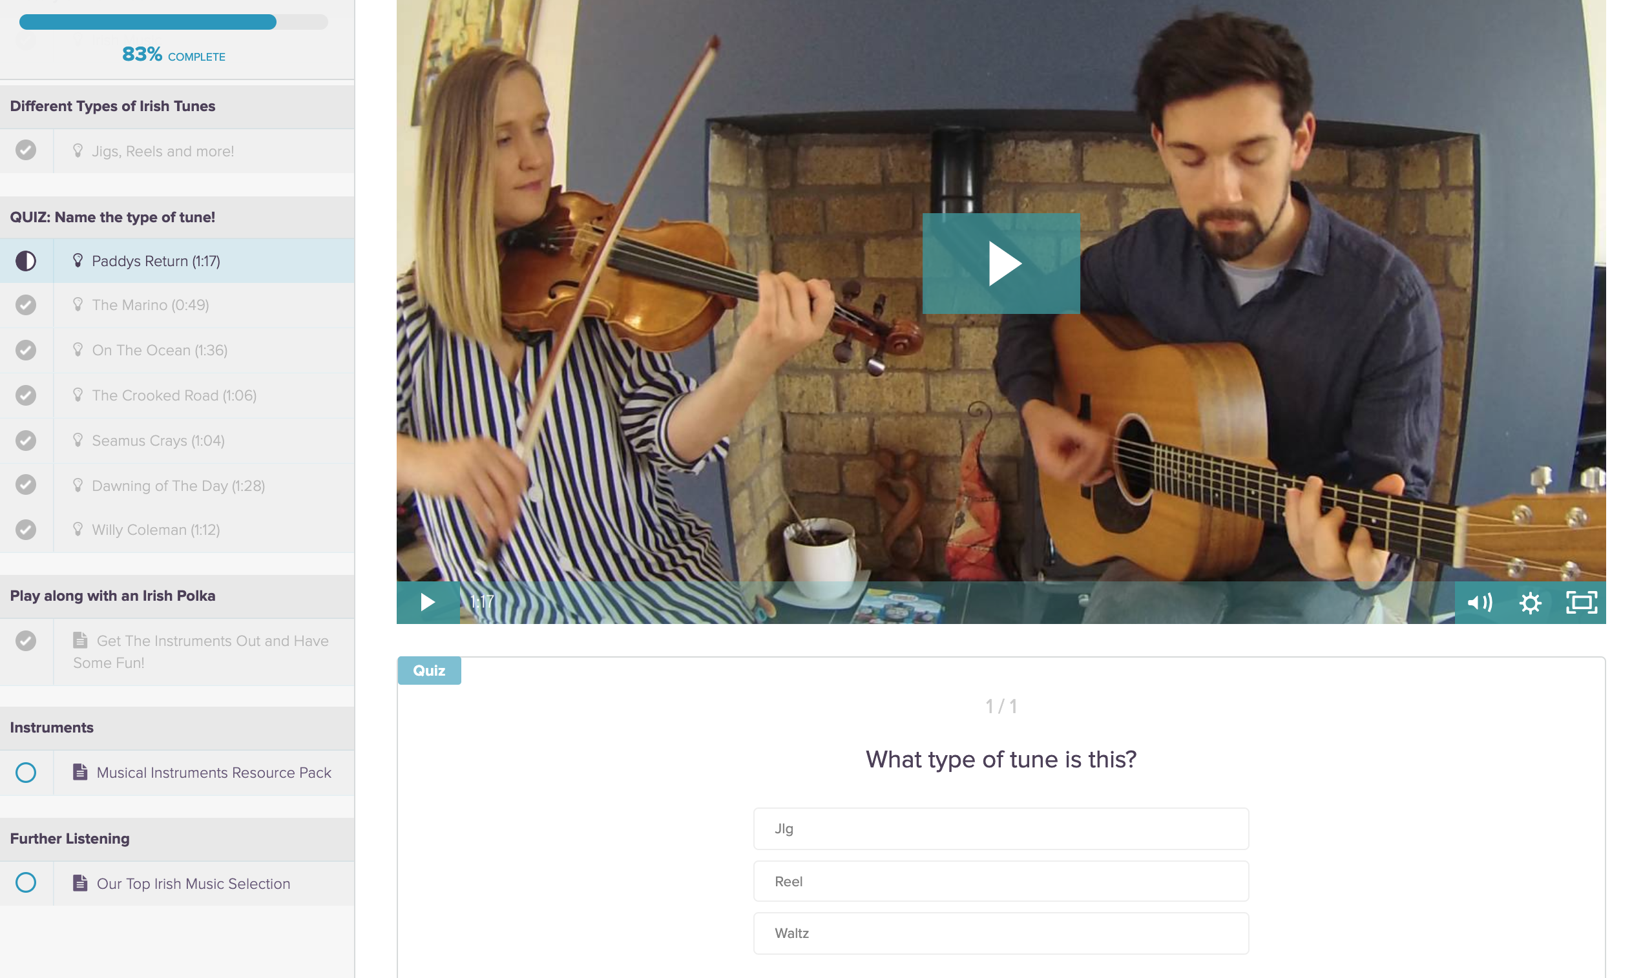Start the video with the control-bar play icon
The image size is (1632, 978).
coord(427,602)
